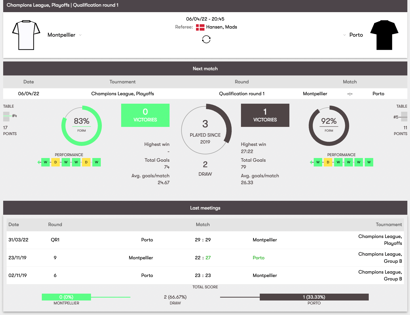
Task: Click Montpellier's last W performance badge
Action: pyautogui.click(x=97, y=162)
